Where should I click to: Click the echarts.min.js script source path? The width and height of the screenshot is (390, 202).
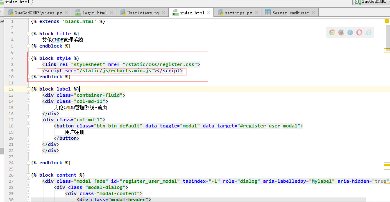tap(116, 70)
